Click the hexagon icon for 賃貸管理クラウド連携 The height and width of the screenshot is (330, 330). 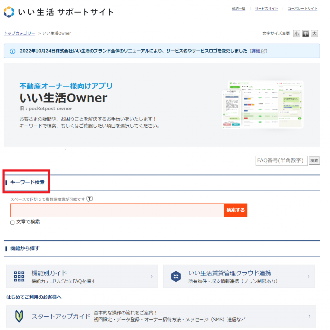coord(176,277)
